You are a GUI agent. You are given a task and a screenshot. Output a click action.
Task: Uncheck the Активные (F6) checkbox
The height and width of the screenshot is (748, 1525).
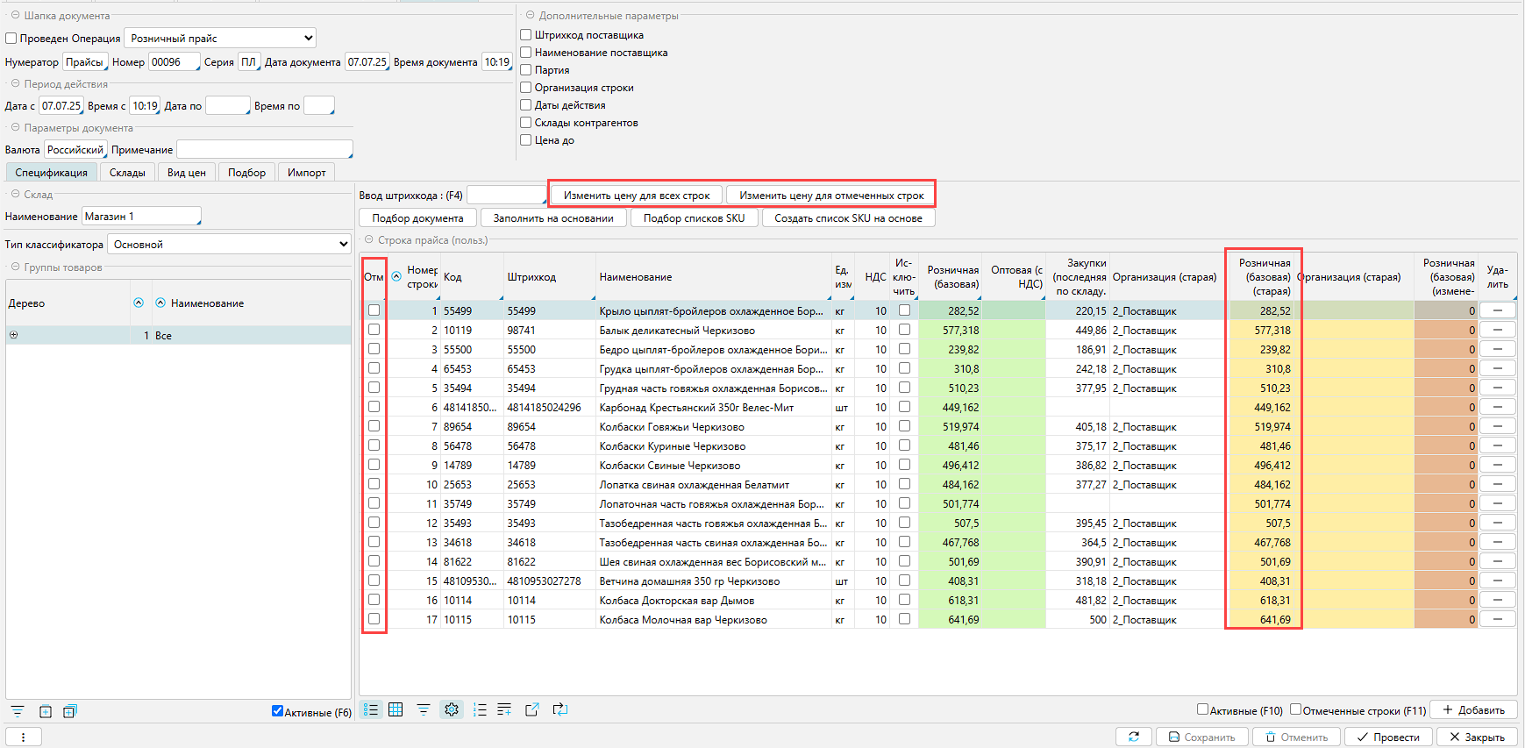coord(277,711)
